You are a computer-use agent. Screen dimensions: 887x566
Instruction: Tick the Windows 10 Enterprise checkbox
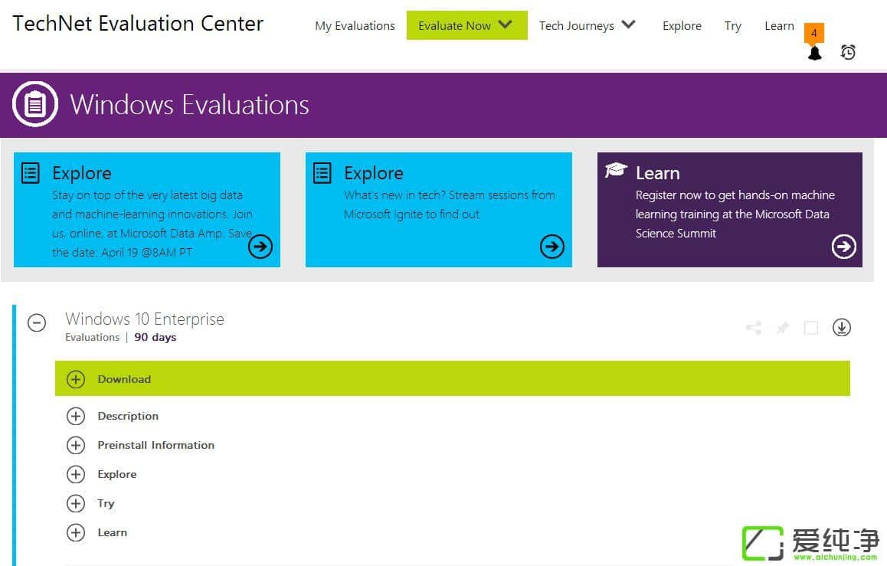tap(811, 328)
